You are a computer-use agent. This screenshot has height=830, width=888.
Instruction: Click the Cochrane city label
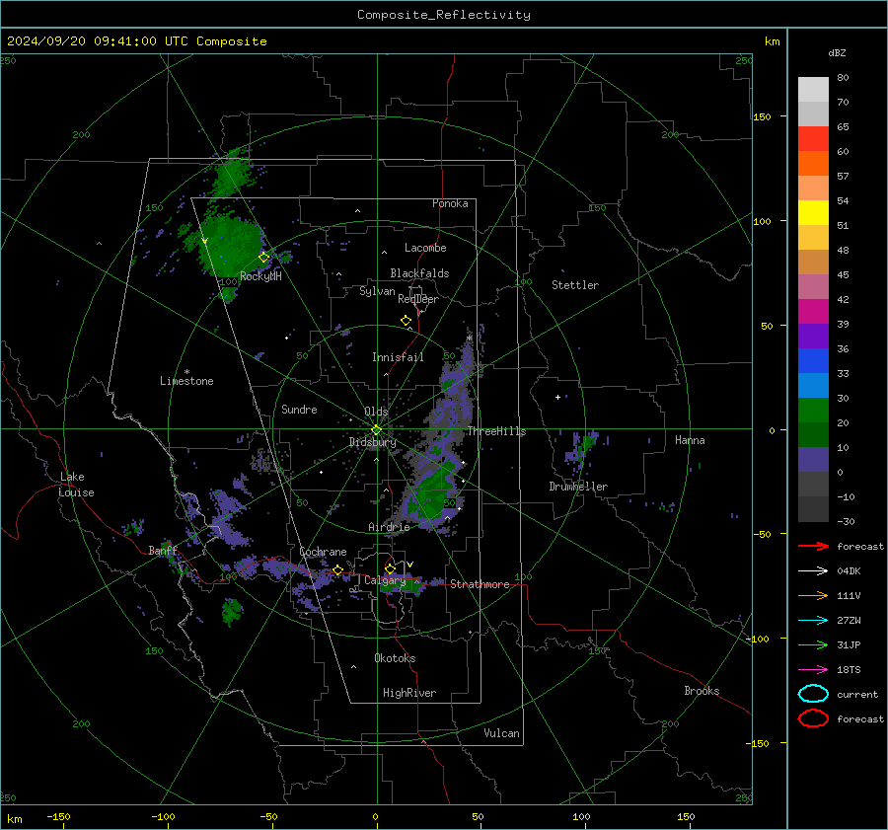(x=323, y=552)
